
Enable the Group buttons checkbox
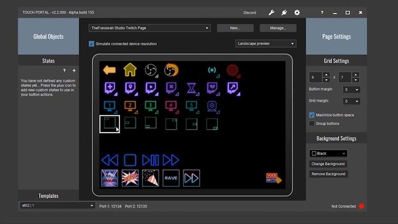click(312, 123)
